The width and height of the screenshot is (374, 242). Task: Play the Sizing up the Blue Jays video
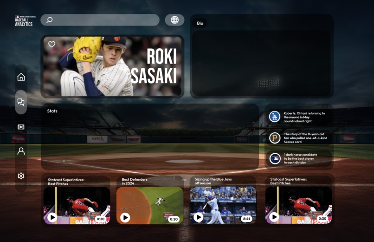pos(198,217)
